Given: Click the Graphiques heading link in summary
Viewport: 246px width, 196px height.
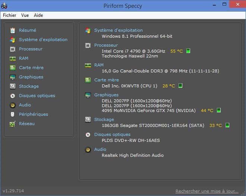Looking at the screenshot, I should (106, 95).
